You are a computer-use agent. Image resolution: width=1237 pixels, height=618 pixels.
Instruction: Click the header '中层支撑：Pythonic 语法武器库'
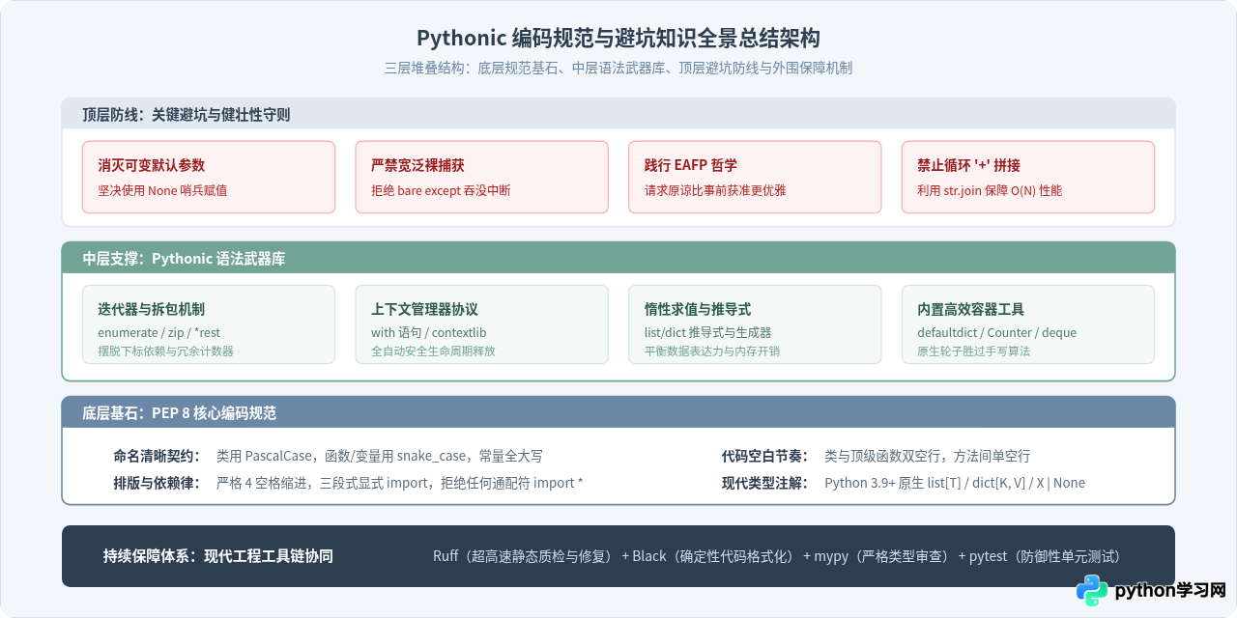pyautogui.click(x=184, y=259)
